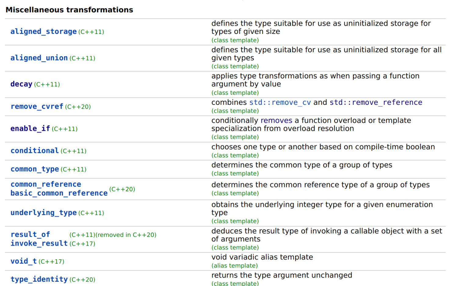Open the common_type link
This screenshot has height=286, width=458.
click(35, 169)
